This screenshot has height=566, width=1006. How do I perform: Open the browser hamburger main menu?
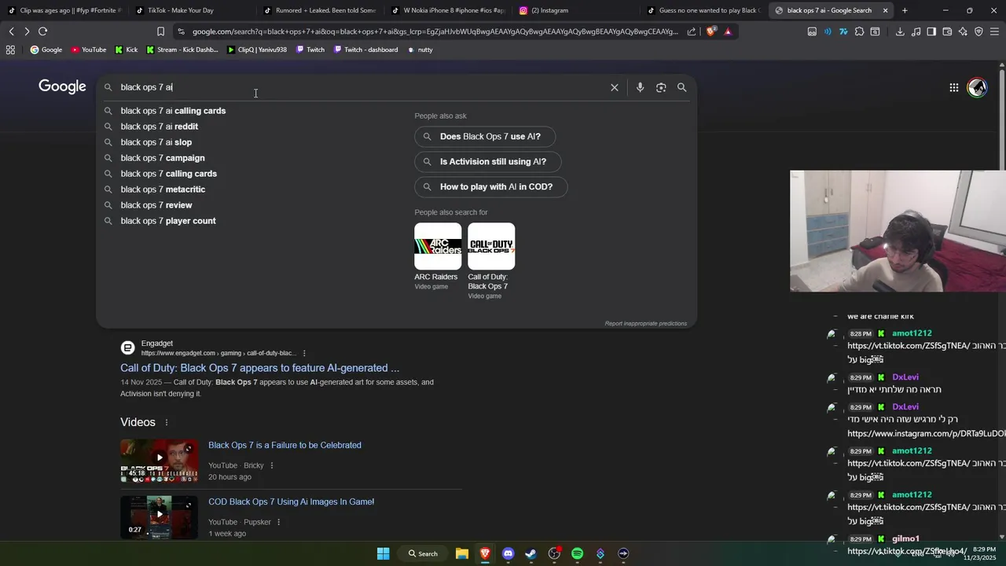click(x=994, y=31)
